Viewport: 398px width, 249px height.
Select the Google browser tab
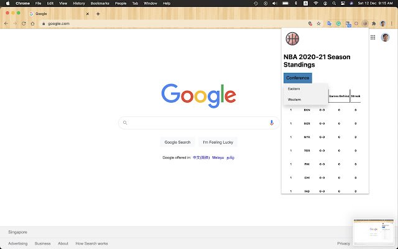60,14
